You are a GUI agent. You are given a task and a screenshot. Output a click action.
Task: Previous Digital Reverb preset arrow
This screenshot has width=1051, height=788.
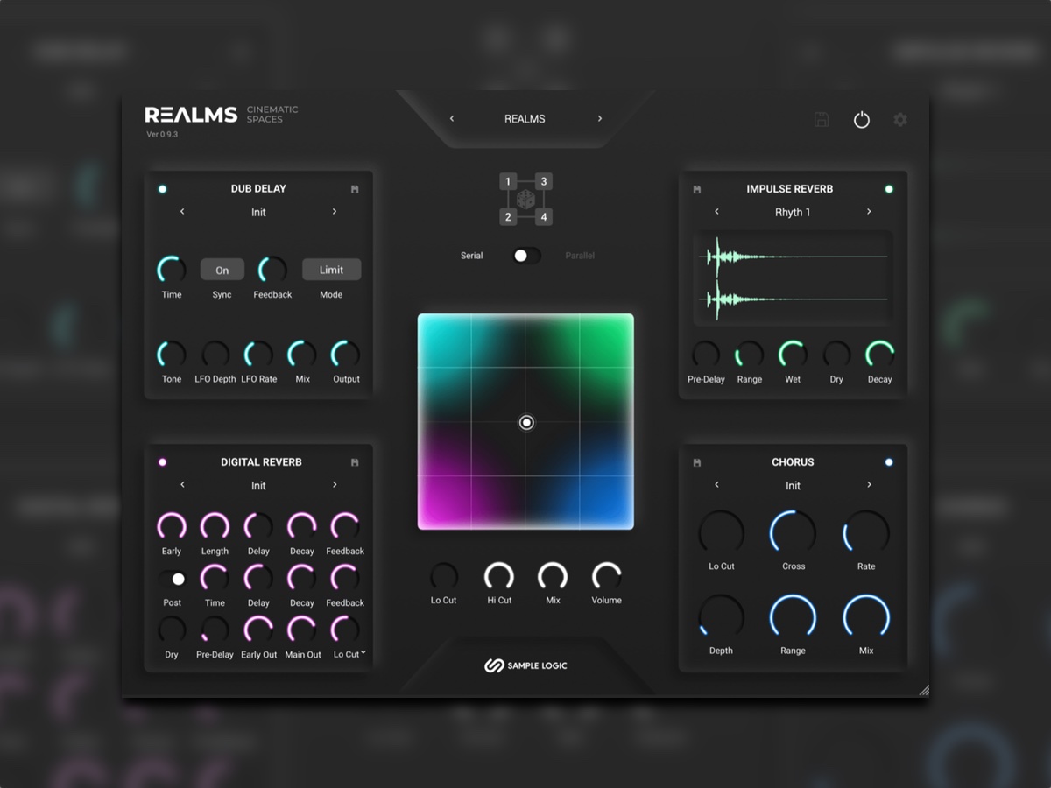pos(182,485)
